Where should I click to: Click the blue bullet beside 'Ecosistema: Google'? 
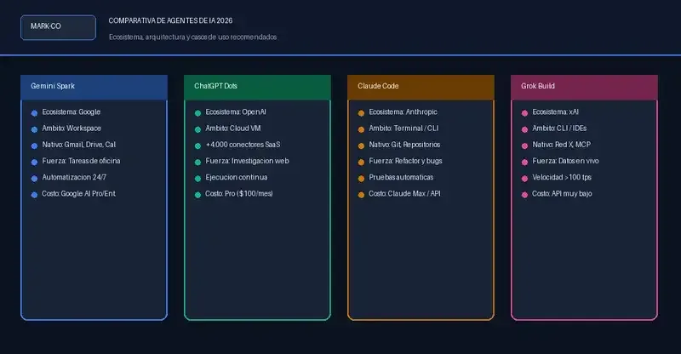pos(34,113)
